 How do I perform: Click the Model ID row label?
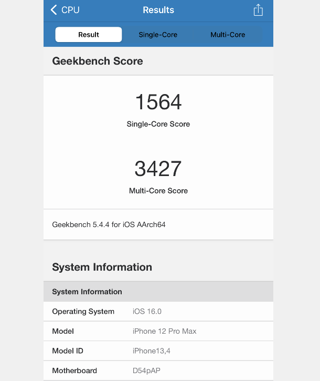(68, 351)
